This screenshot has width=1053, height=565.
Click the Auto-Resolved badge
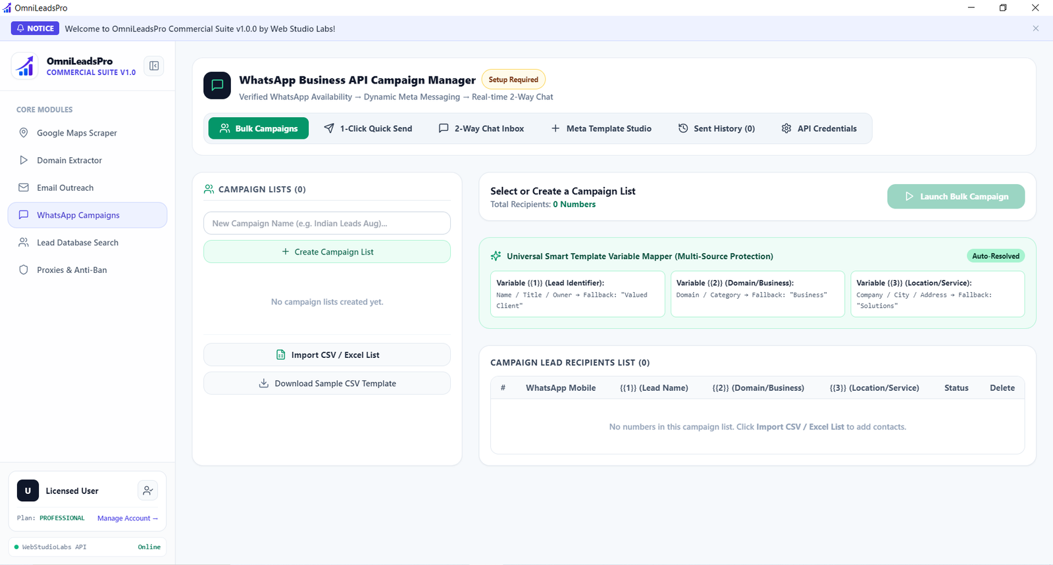996,257
